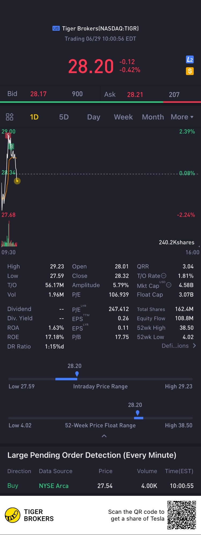
Task: Tap the Mkt Cap currency options icon
Action: (x=169, y=285)
